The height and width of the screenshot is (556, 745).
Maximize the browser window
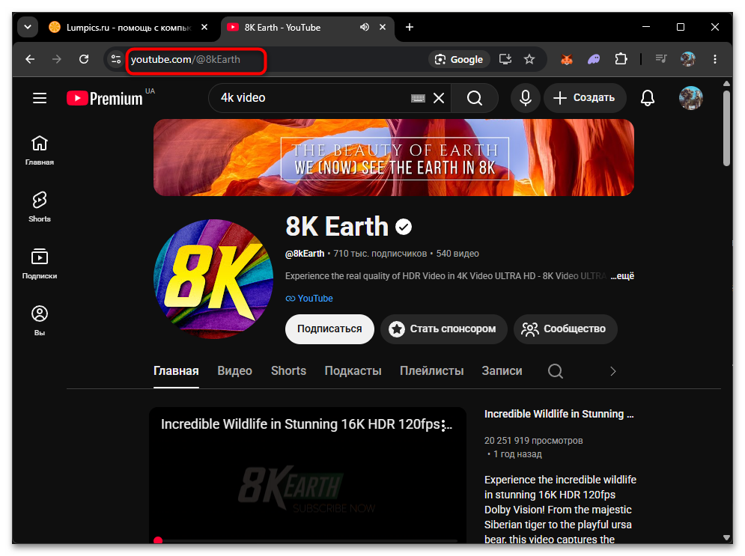tap(681, 27)
